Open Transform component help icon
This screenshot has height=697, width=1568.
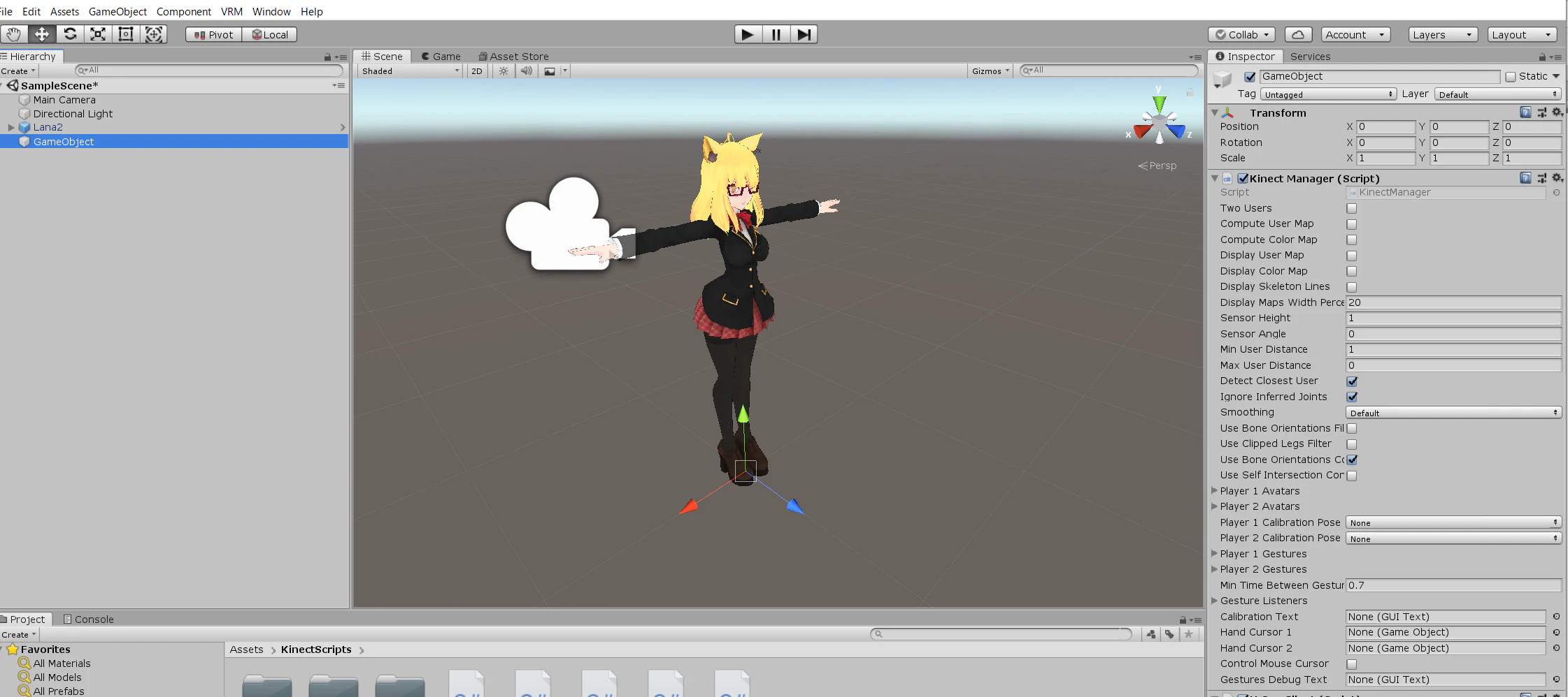1526,112
